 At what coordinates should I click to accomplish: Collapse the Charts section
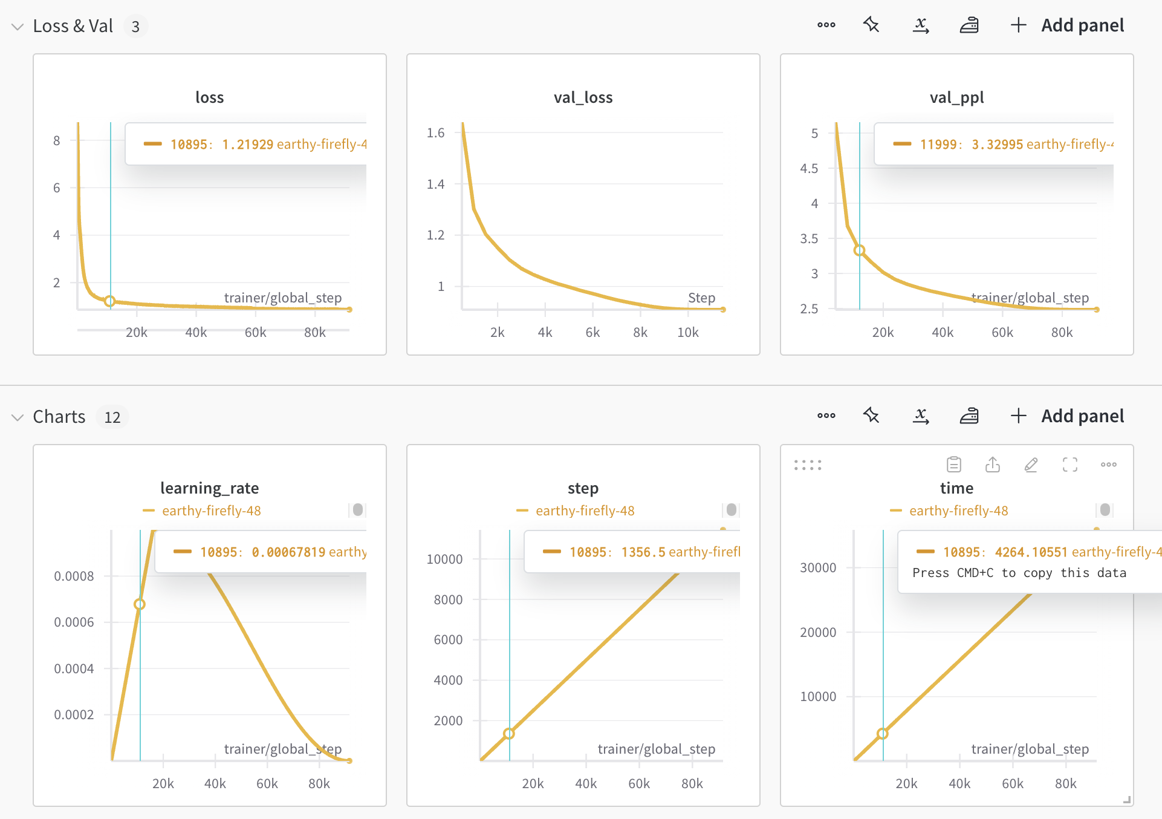click(x=18, y=417)
